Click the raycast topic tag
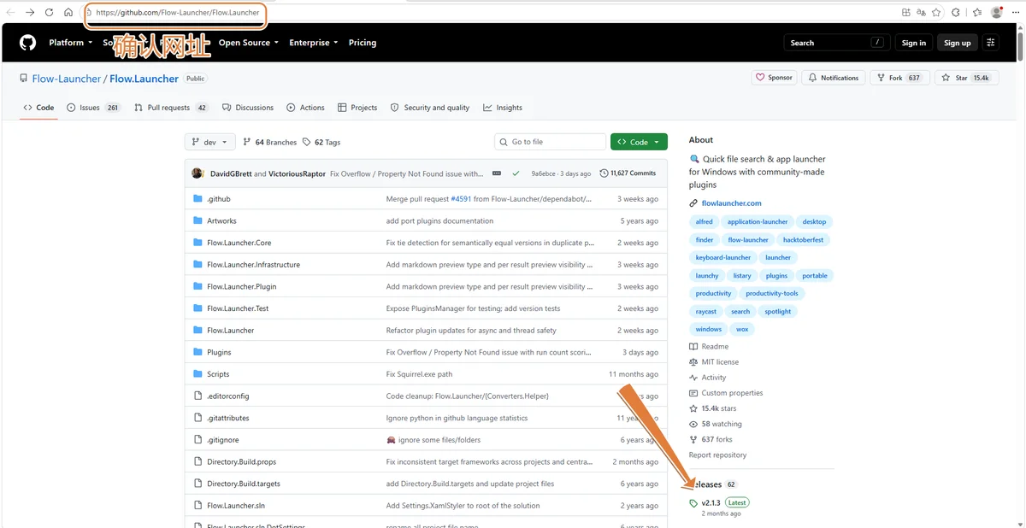 pyautogui.click(x=705, y=312)
